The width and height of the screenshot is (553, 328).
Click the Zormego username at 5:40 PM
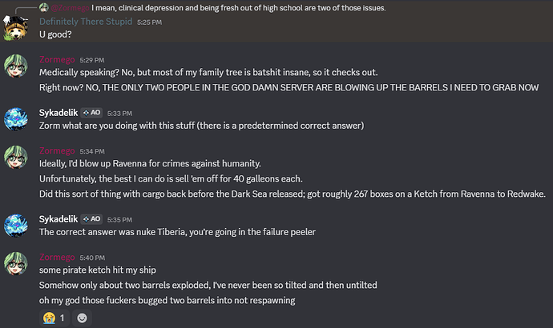tap(58, 259)
